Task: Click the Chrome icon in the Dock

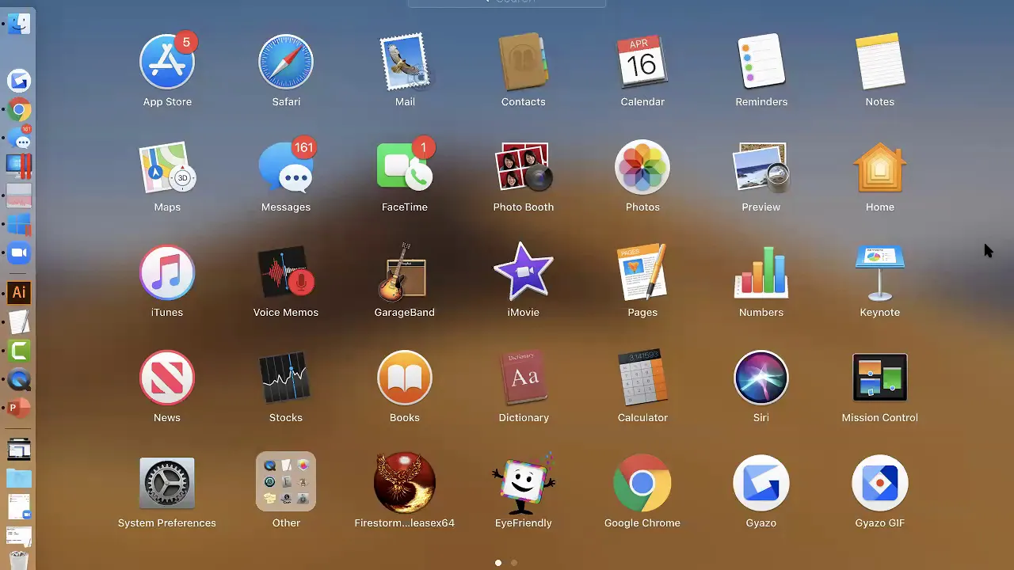Action: click(x=19, y=110)
